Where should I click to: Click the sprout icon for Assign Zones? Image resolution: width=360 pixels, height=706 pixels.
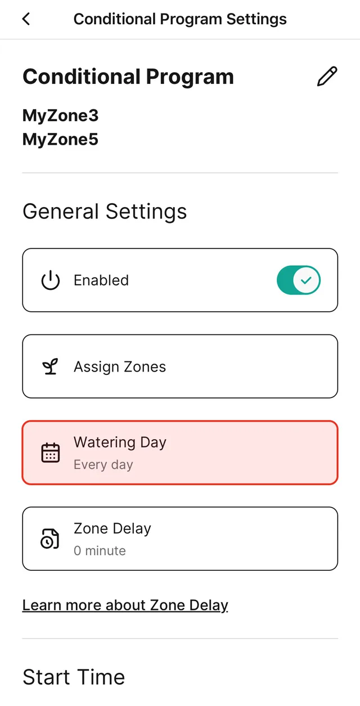point(51,367)
